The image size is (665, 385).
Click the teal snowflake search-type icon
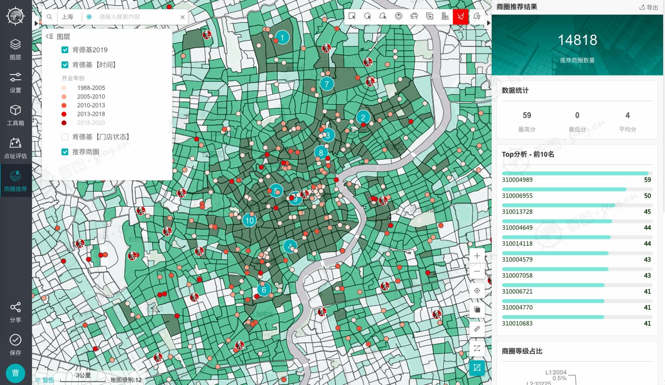89,17
